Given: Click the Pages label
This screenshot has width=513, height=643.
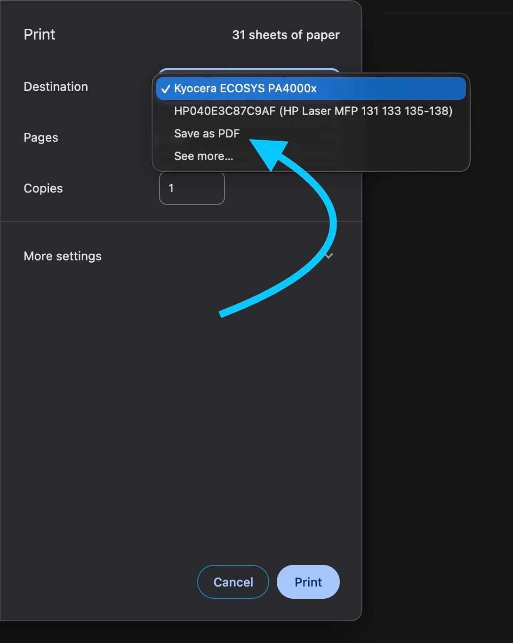Looking at the screenshot, I should pos(41,137).
